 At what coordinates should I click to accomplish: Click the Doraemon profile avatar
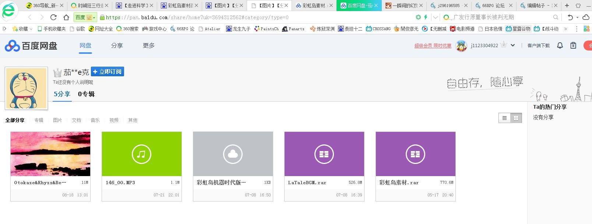[26, 88]
